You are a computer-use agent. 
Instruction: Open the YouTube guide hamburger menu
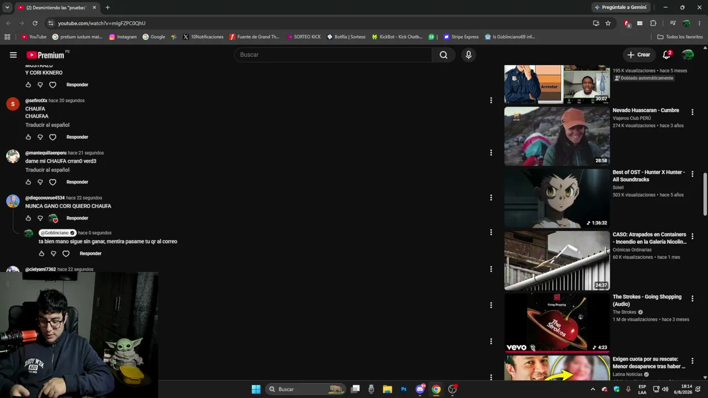pos(13,55)
